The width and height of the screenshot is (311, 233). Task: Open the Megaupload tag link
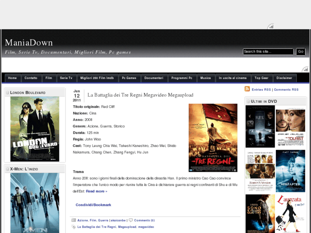tap(127, 227)
